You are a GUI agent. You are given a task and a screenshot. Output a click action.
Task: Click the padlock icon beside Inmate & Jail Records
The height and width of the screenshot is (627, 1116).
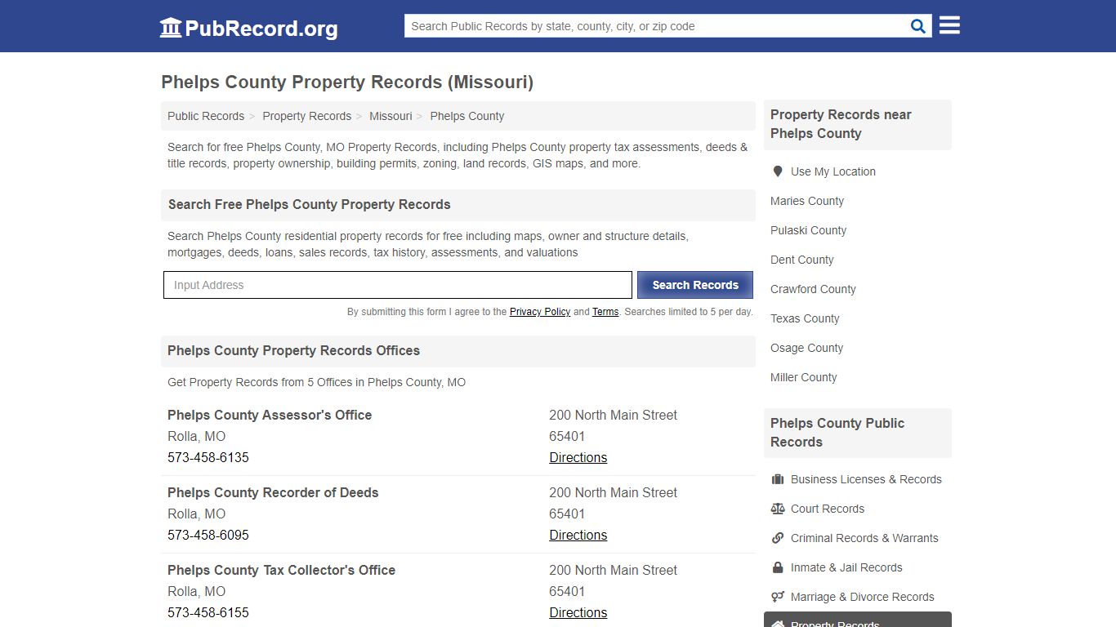778,567
